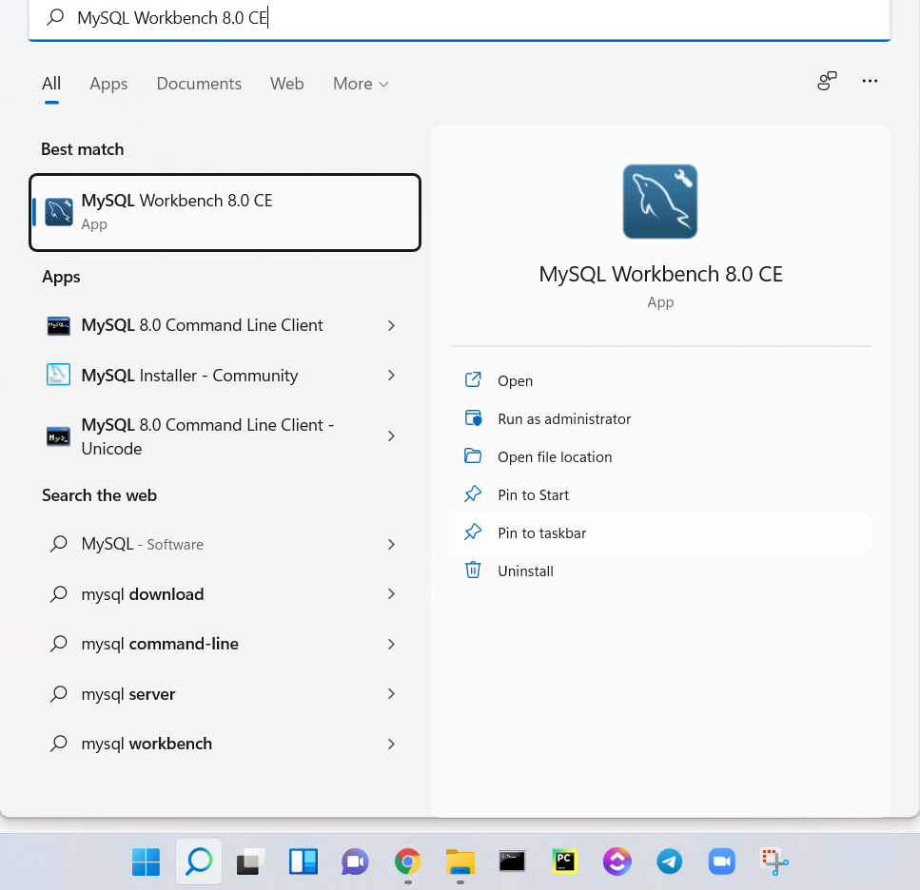Expand options for MySQL Installer - Community
The image size is (920, 890).
point(391,376)
